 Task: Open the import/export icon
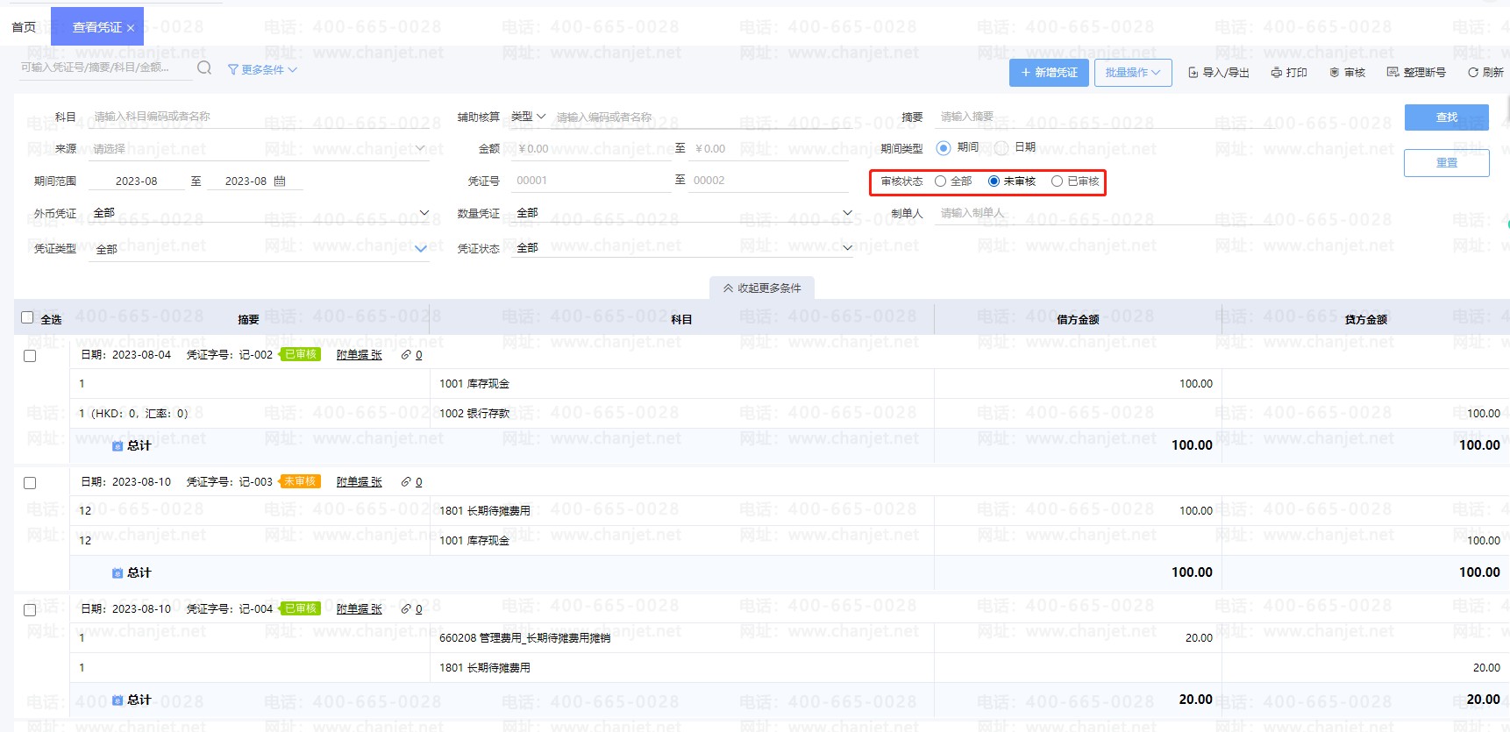(x=1193, y=73)
